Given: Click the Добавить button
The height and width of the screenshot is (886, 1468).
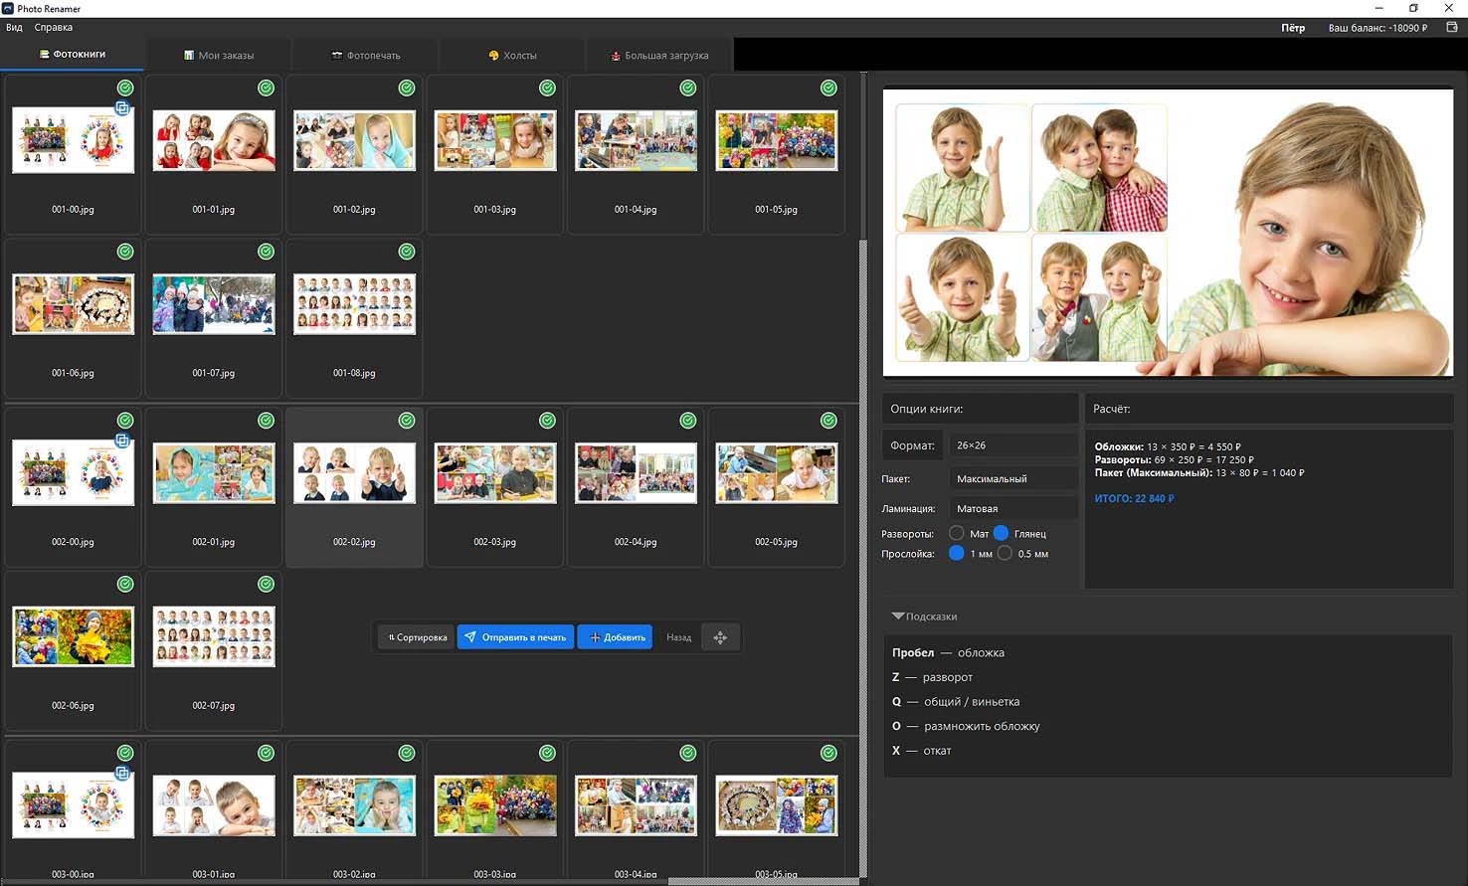Looking at the screenshot, I should 615,637.
